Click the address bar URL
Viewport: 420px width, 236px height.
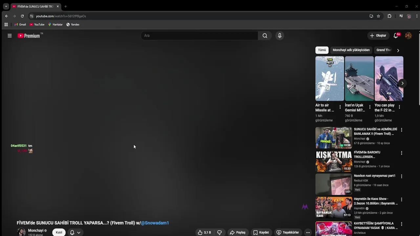pyautogui.click(x=61, y=16)
